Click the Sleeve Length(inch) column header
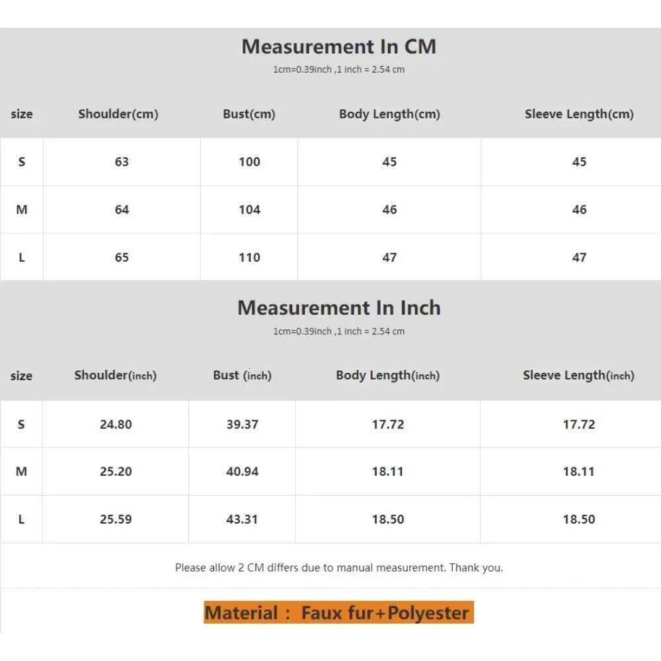This screenshot has width=661, height=661. point(578,375)
